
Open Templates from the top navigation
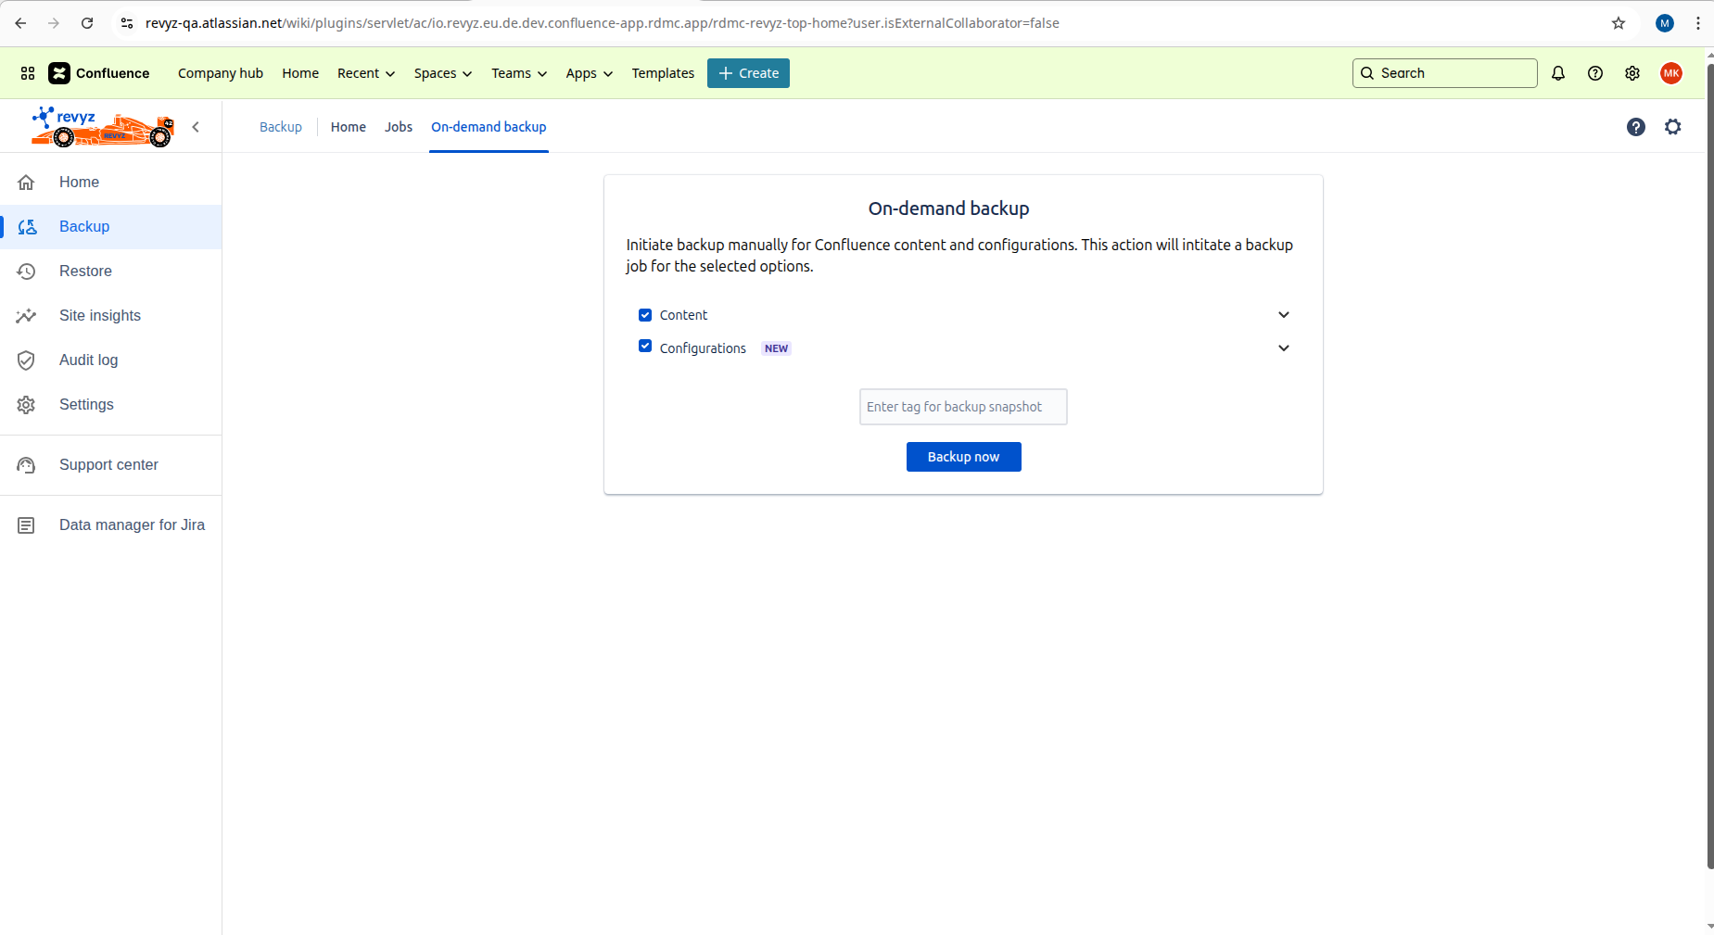tap(662, 73)
